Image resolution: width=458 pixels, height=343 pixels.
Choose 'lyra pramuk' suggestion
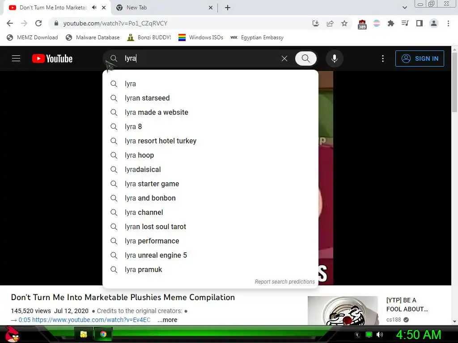tap(210, 269)
